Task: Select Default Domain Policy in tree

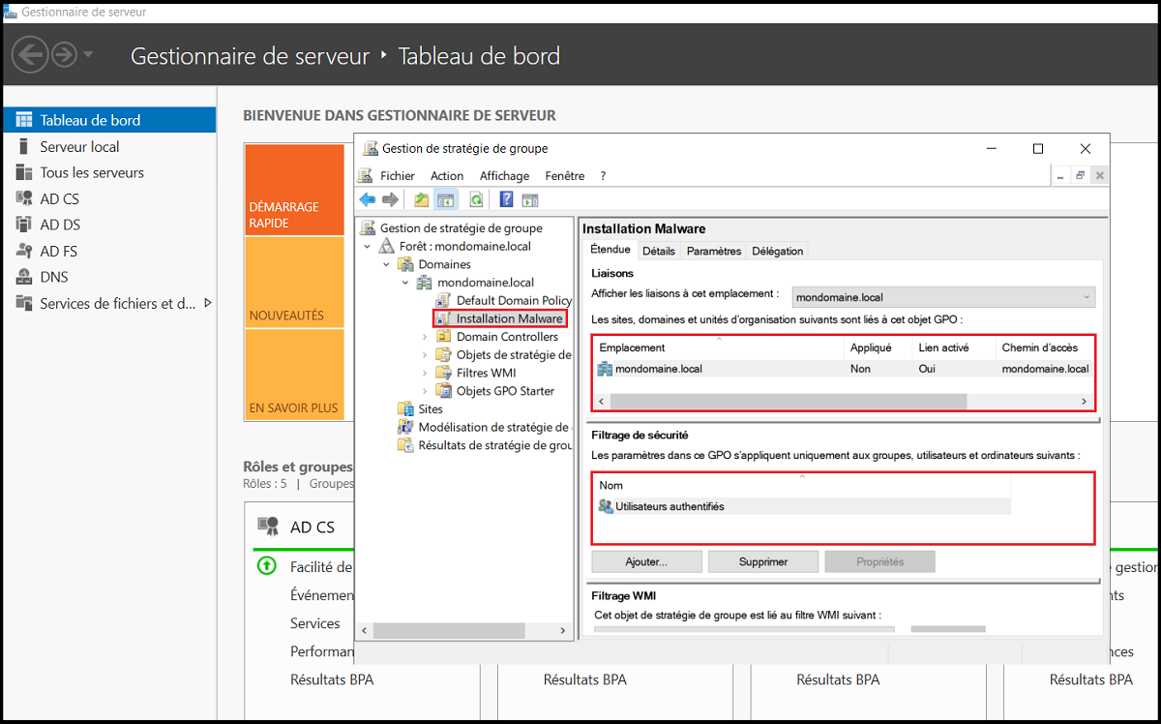Action: (x=513, y=300)
